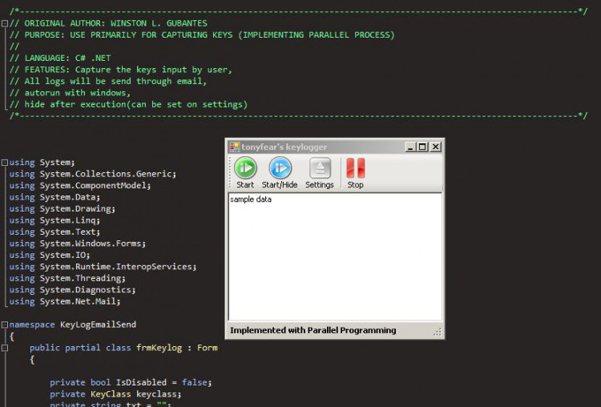Click the keylogger title bar app icon
The width and height of the screenshot is (601, 407).
pos(234,147)
